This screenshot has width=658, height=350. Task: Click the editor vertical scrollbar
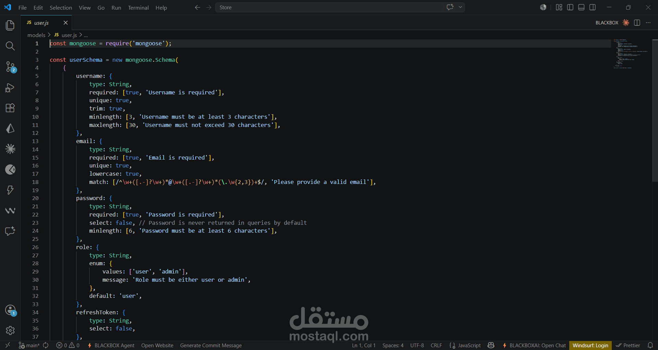[x=655, y=111]
